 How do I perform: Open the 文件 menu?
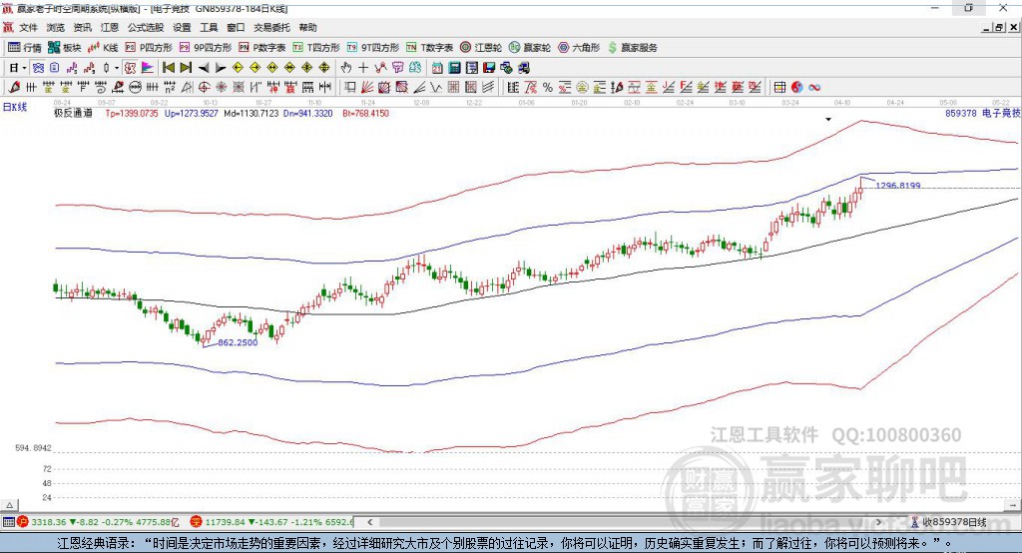29,27
